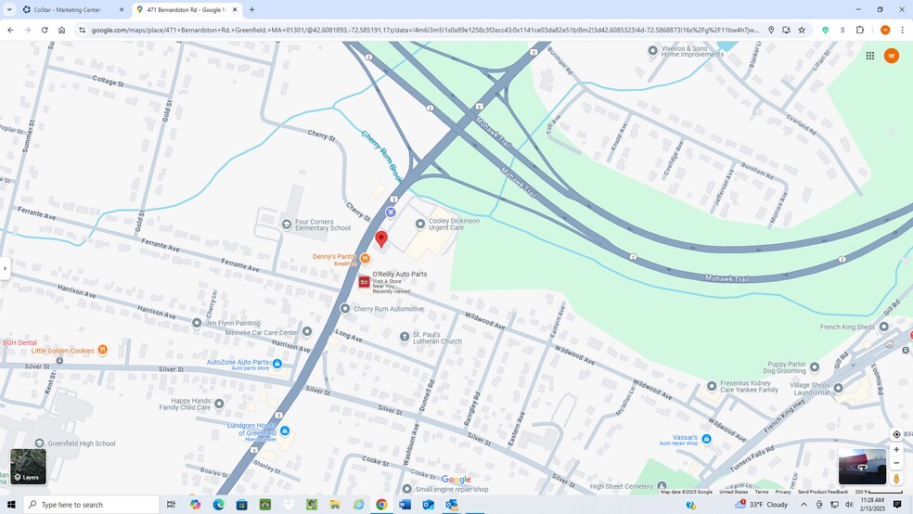Expand the collapsed side panel arrow

tap(5, 268)
